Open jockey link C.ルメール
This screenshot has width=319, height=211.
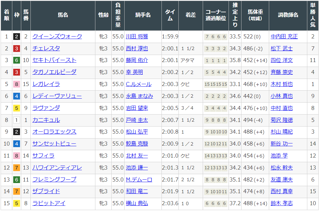(138, 84)
